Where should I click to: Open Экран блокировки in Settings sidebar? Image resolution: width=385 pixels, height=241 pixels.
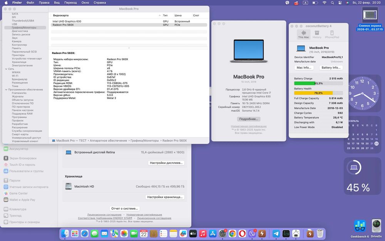click(x=20, y=158)
